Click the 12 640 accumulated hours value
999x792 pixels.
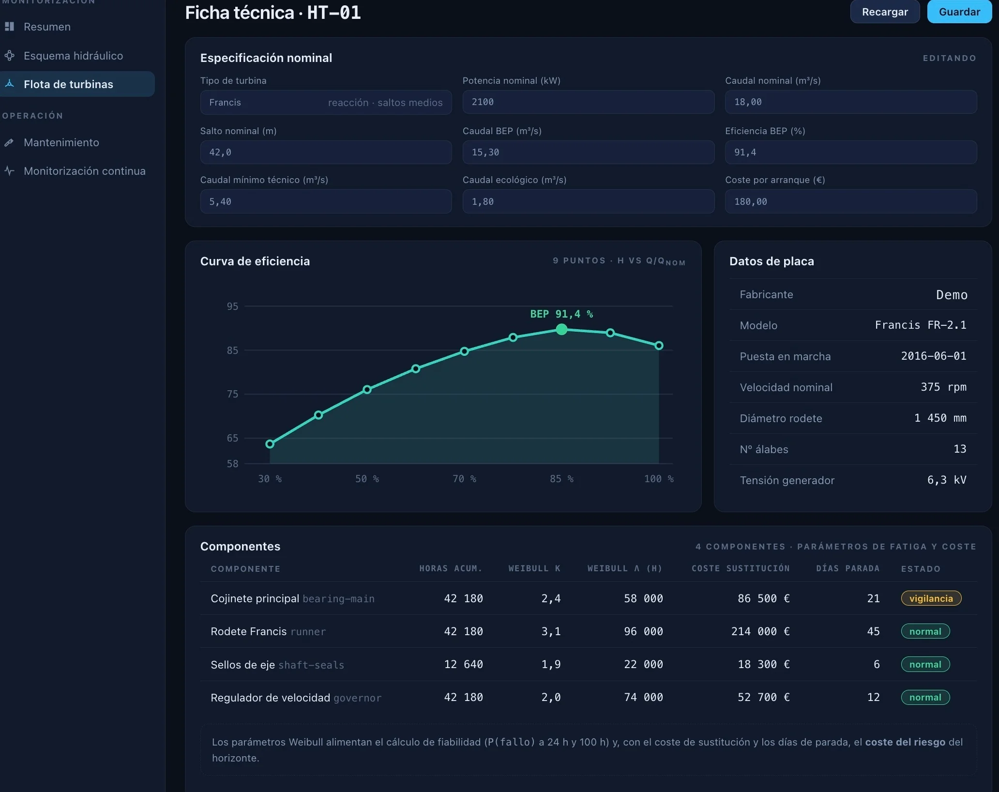coord(463,664)
